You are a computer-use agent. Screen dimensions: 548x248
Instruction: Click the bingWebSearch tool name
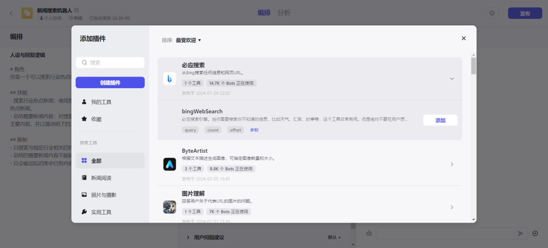click(x=202, y=112)
